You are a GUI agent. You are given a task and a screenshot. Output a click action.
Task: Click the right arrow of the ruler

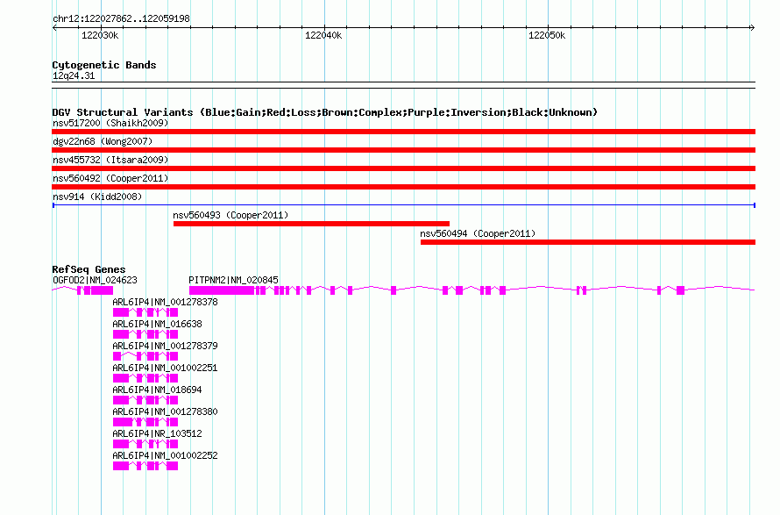[752, 28]
